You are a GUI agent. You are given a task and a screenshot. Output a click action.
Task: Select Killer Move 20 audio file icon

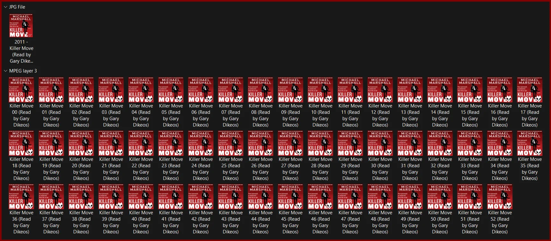pyautogui.click(x=81, y=143)
